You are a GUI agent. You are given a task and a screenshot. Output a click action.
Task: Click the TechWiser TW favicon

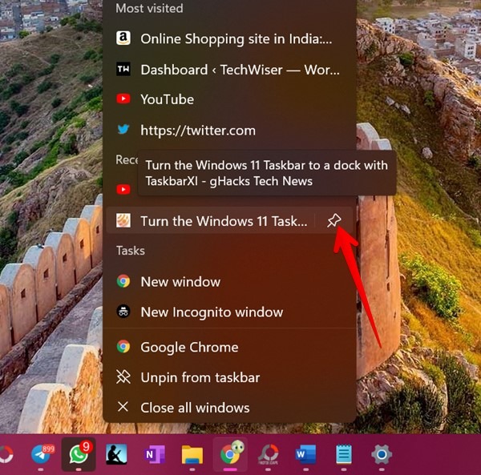123,69
